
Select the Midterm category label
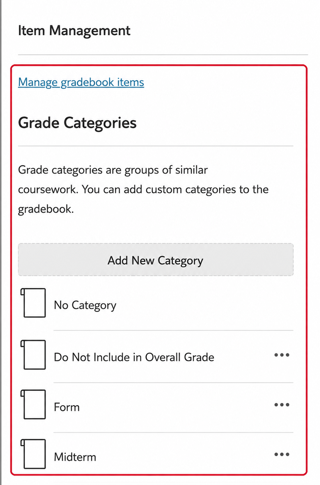75,457
